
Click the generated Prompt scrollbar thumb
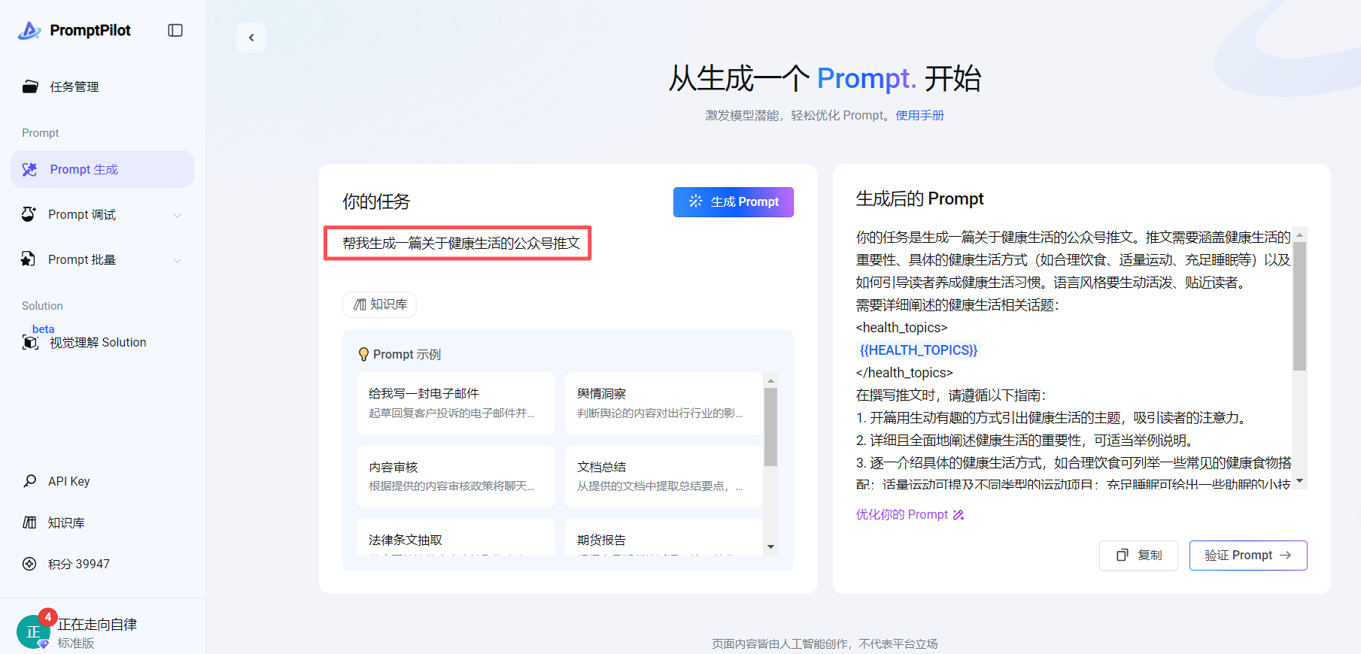[x=1299, y=306]
